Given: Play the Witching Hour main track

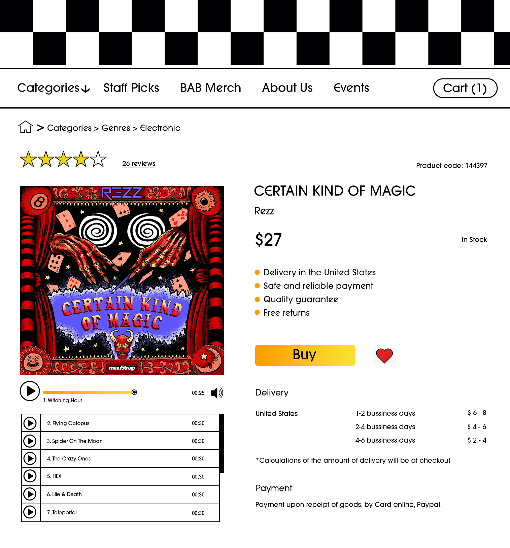Looking at the screenshot, I should (x=30, y=391).
